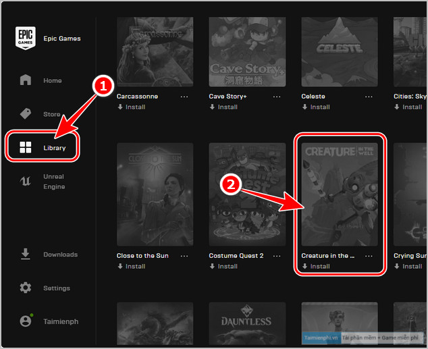The height and width of the screenshot is (349, 428).
Task: Open the Dauntless cover art
Action: [x=247, y=323]
